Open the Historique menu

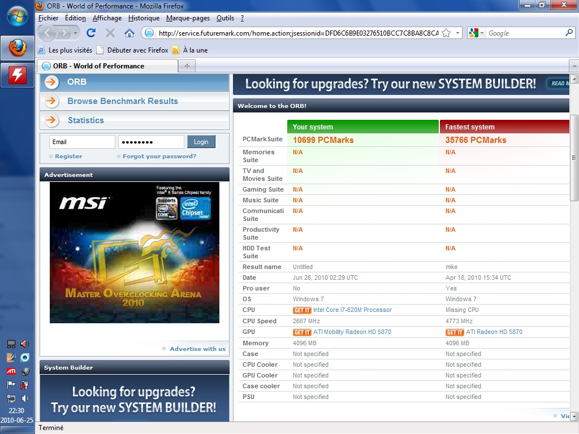(x=144, y=18)
